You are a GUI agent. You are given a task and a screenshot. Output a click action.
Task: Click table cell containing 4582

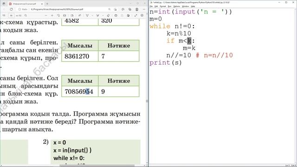pyautogui.click(x=80, y=22)
